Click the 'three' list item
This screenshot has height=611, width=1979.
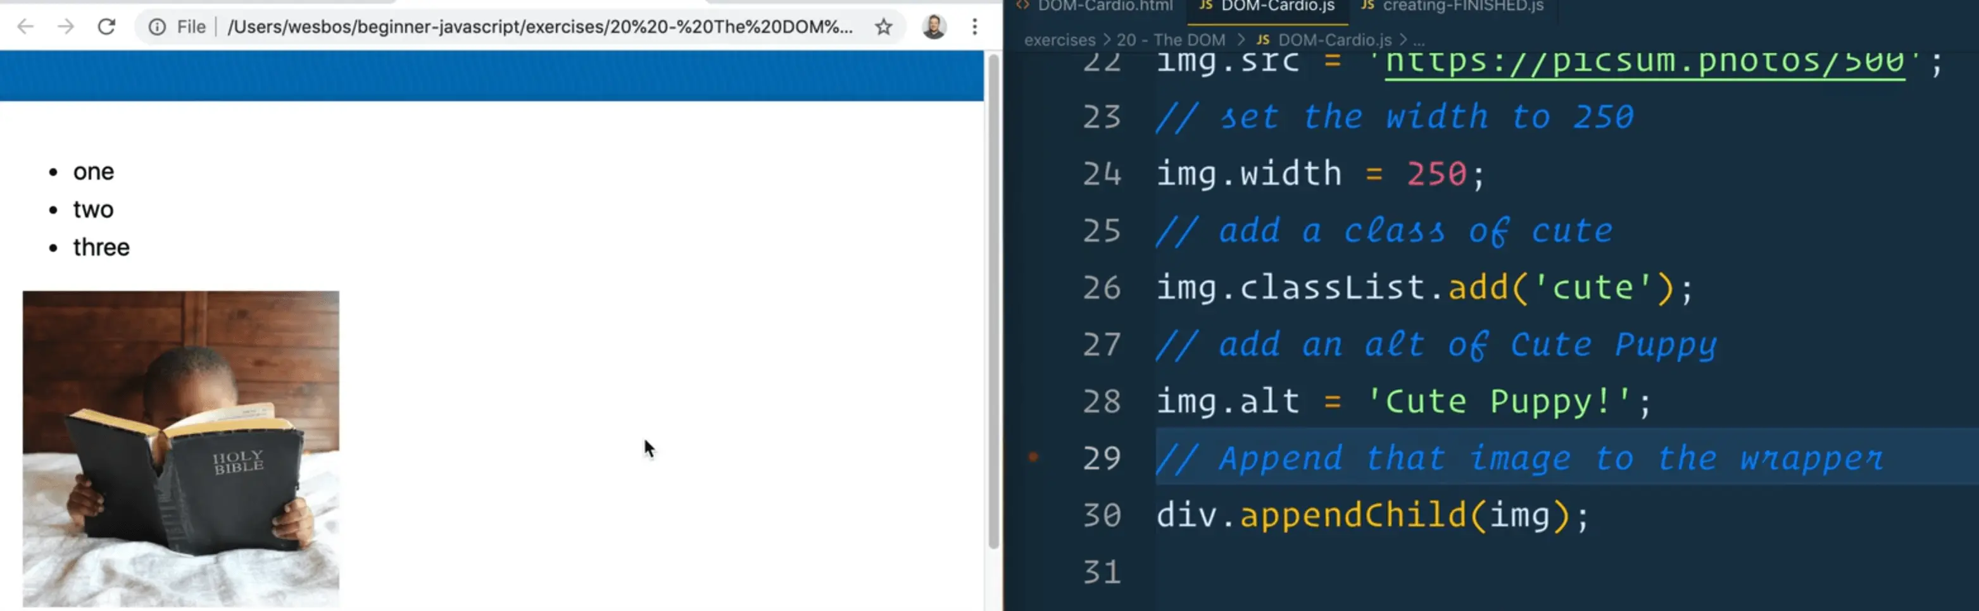pyautogui.click(x=101, y=247)
